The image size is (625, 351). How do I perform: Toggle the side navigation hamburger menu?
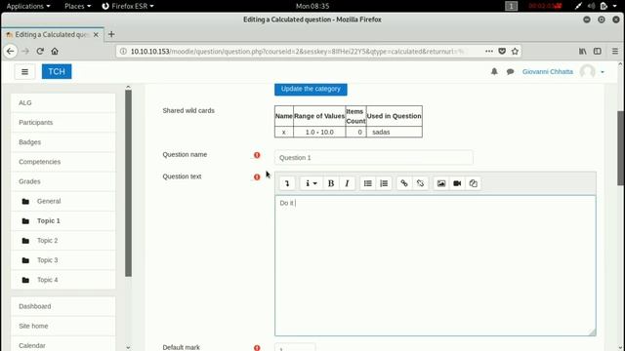(x=24, y=71)
